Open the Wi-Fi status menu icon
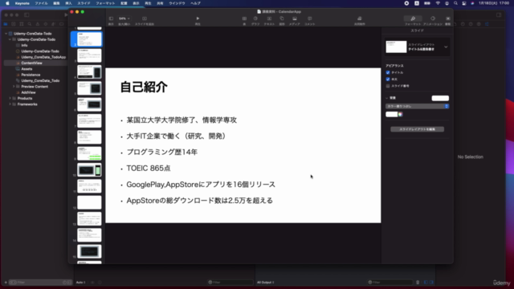 438,3
